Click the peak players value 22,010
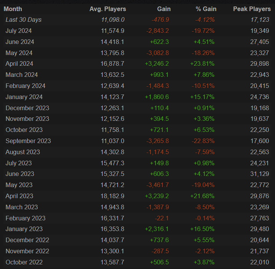275x269 pixels. click(x=260, y=262)
